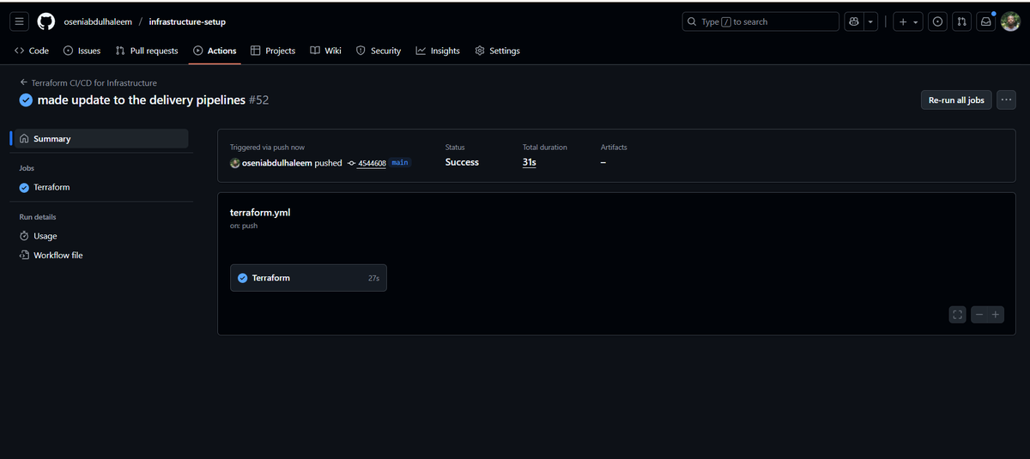Open the user profile avatar menu
The height and width of the screenshot is (459, 1030).
(x=1010, y=21)
